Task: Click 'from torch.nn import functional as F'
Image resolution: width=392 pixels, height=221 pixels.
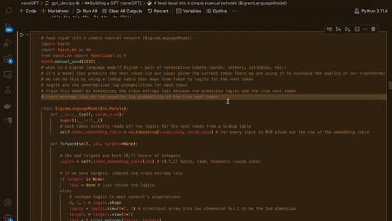Action: 83,56
